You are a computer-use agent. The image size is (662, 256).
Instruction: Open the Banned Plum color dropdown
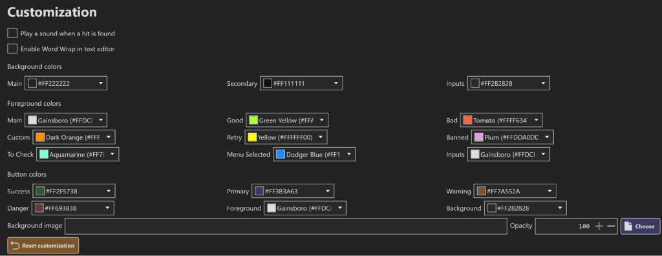(x=513, y=137)
